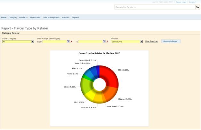Click the search magnifier icon
This screenshot has width=201, height=130.
pos(197,7)
